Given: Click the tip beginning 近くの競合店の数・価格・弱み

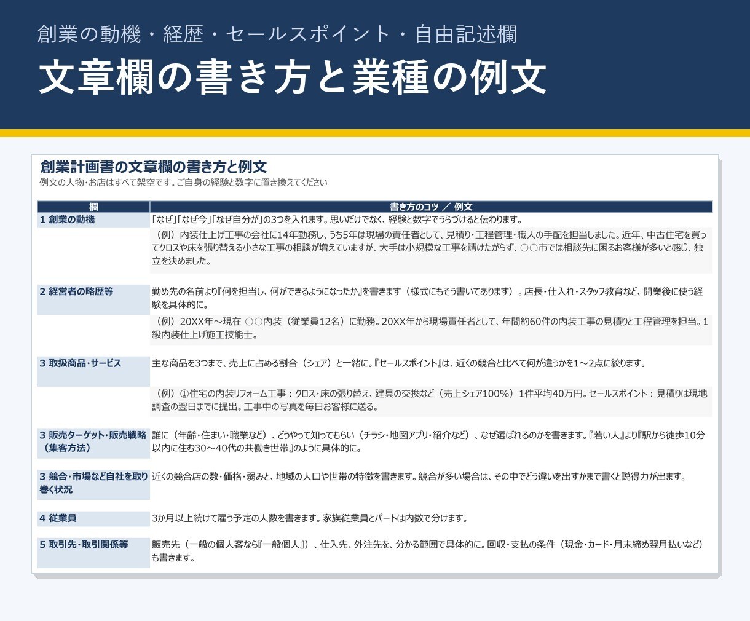Looking at the screenshot, I should click(419, 477).
